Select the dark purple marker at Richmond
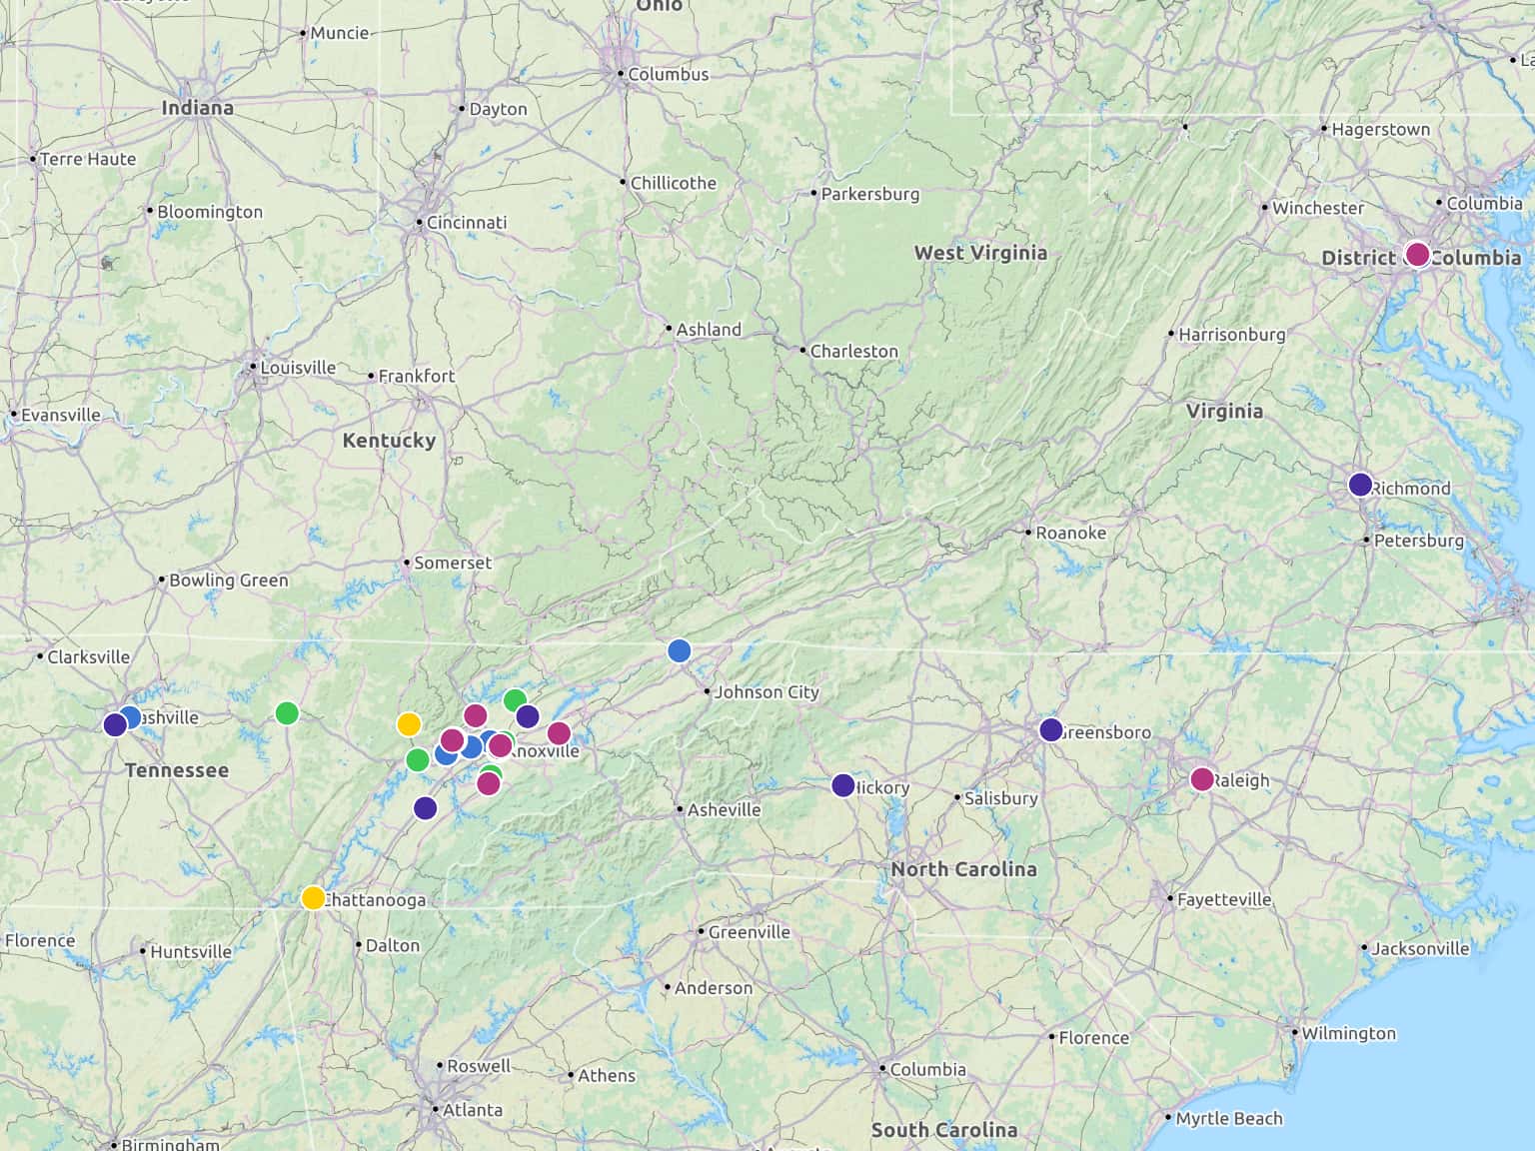Viewport: 1535px width, 1151px height. 1360,485
